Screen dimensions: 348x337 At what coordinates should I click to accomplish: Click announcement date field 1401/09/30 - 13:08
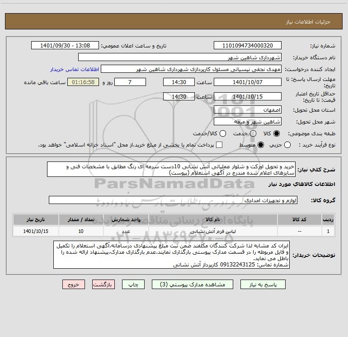pyautogui.click(x=65, y=46)
